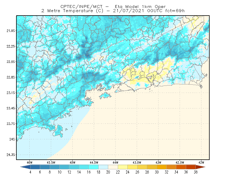Click the right arrow end of colorbar
This screenshot has height=175, width=226.
pos(201,167)
